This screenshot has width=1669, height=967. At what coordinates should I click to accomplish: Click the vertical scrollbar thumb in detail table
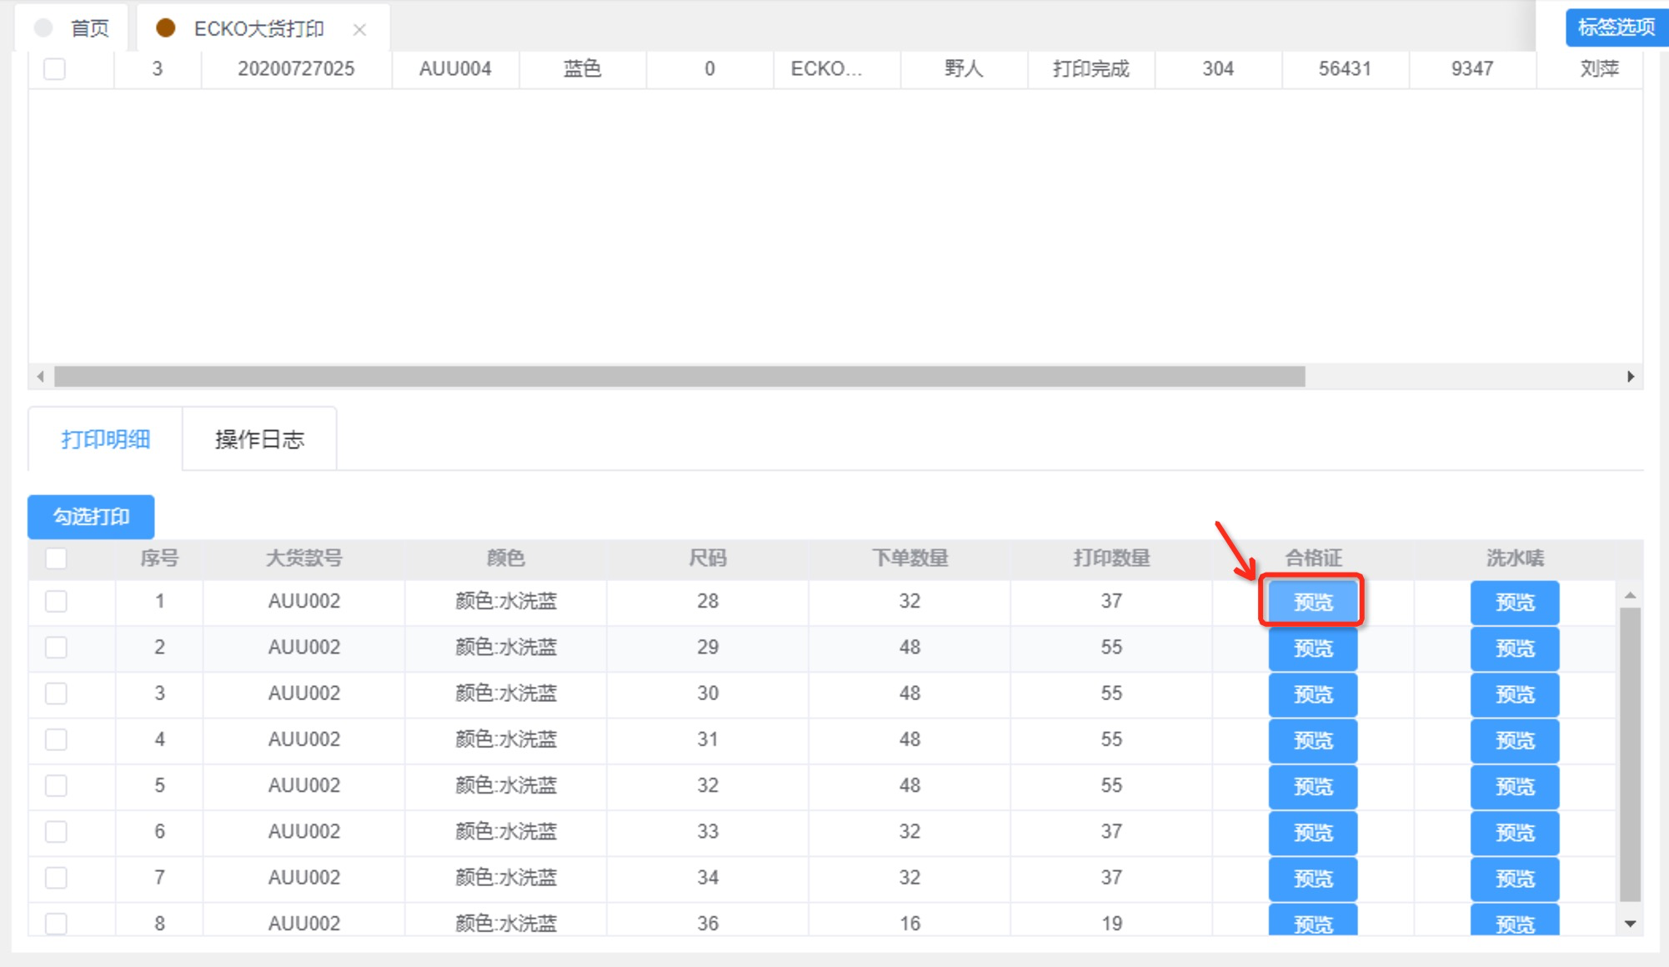[x=1630, y=754]
